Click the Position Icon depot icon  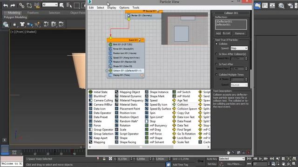coord(116,113)
